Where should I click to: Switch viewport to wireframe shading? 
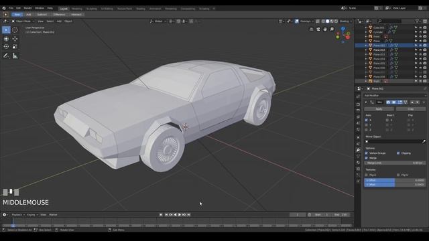click(323, 21)
